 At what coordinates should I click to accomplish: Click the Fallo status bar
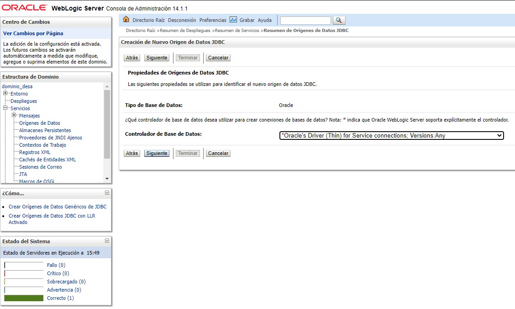pos(24,265)
